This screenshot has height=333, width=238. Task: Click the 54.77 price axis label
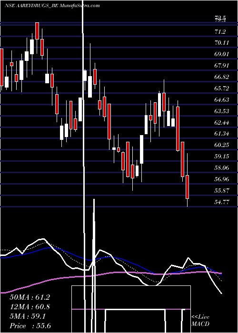pyautogui.click(x=222, y=202)
